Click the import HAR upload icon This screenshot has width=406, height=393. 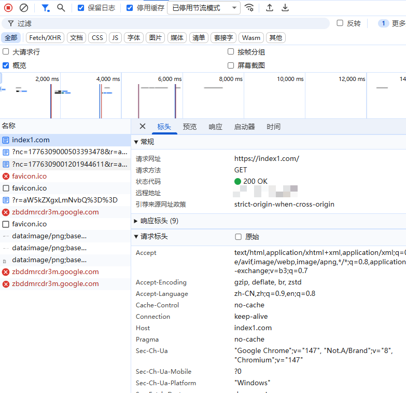[270, 8]
